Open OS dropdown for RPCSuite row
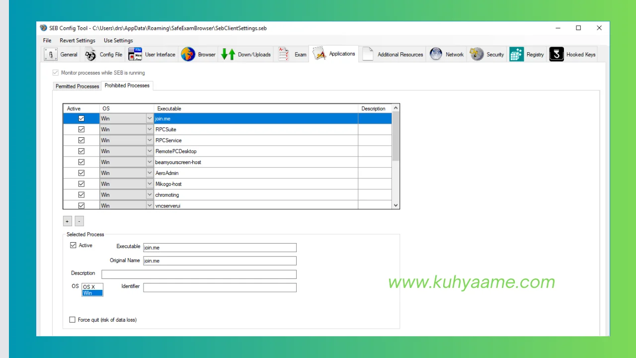The image size is (636, 358). [150, 129]
